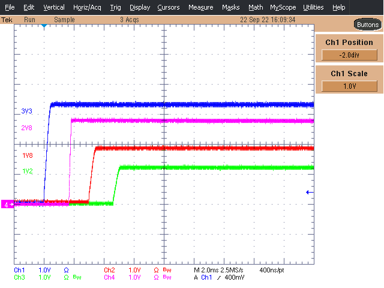Open the MyScope menu
This screenshot has width=384, height=288.
click(283, 7)
